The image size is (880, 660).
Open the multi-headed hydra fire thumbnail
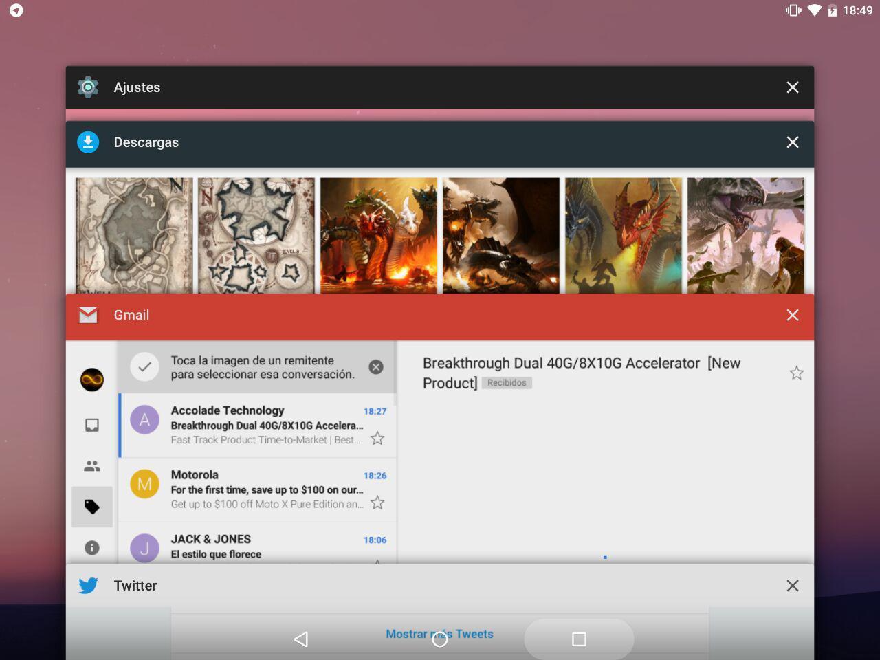379,236
